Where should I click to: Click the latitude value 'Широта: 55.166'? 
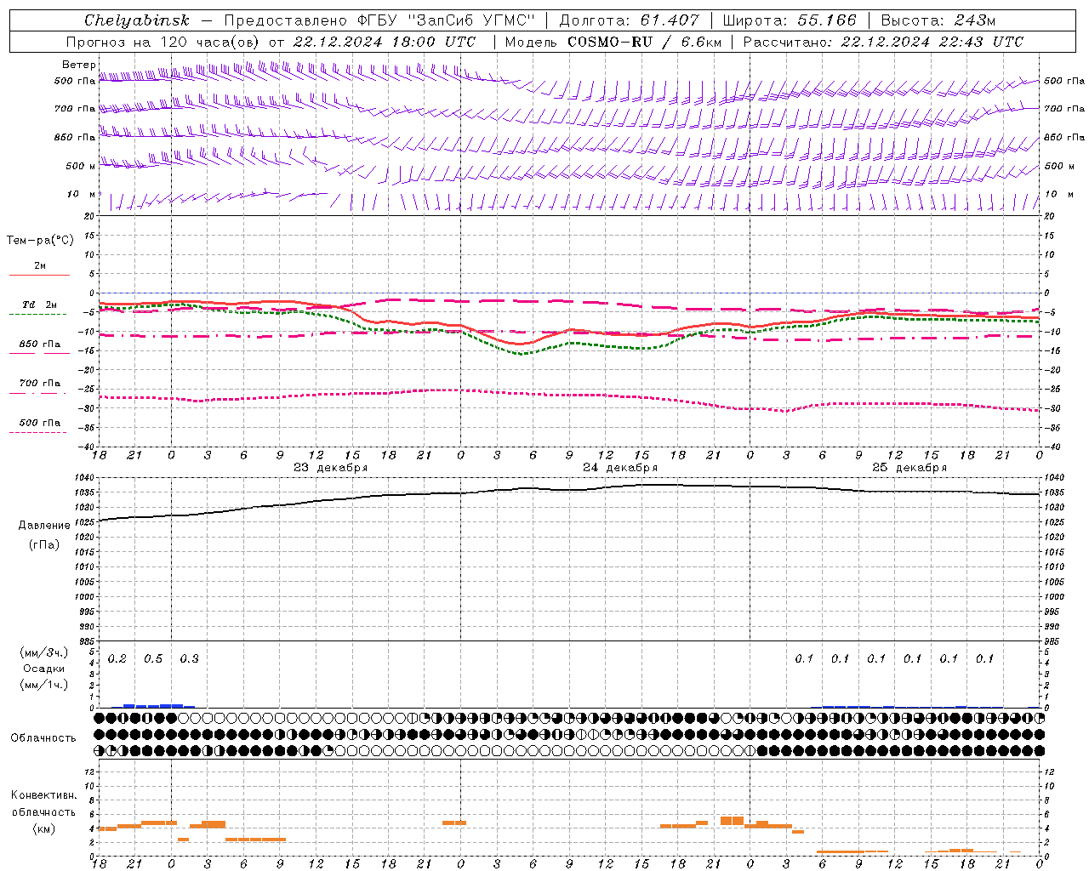790,20
